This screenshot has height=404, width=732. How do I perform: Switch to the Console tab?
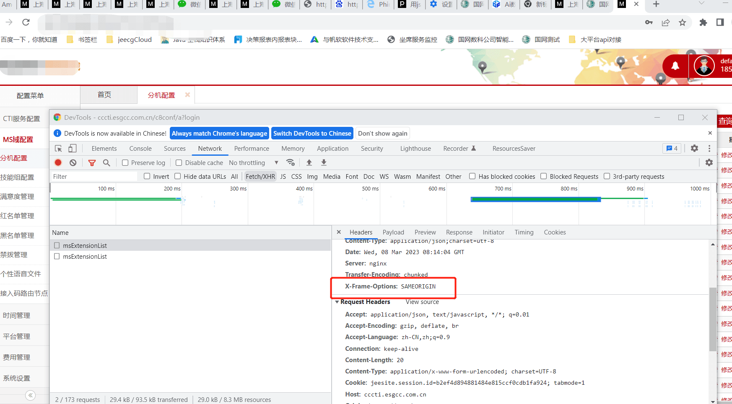click(140, 148)
